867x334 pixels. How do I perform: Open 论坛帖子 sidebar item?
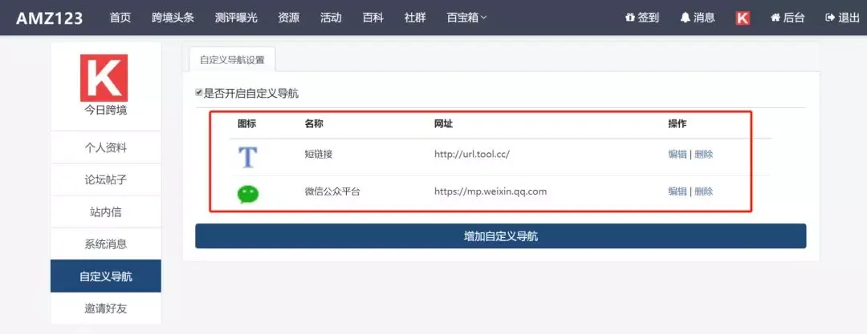(106, 180)
